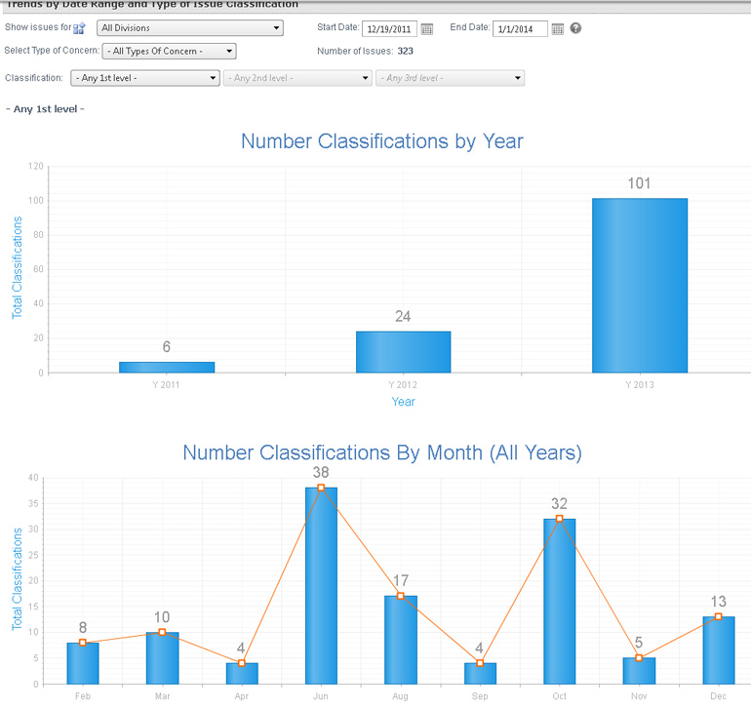This screenshot has height=708, width=751.
Task: Click the - Any 1st level - heading text
Action: point(45,109)
